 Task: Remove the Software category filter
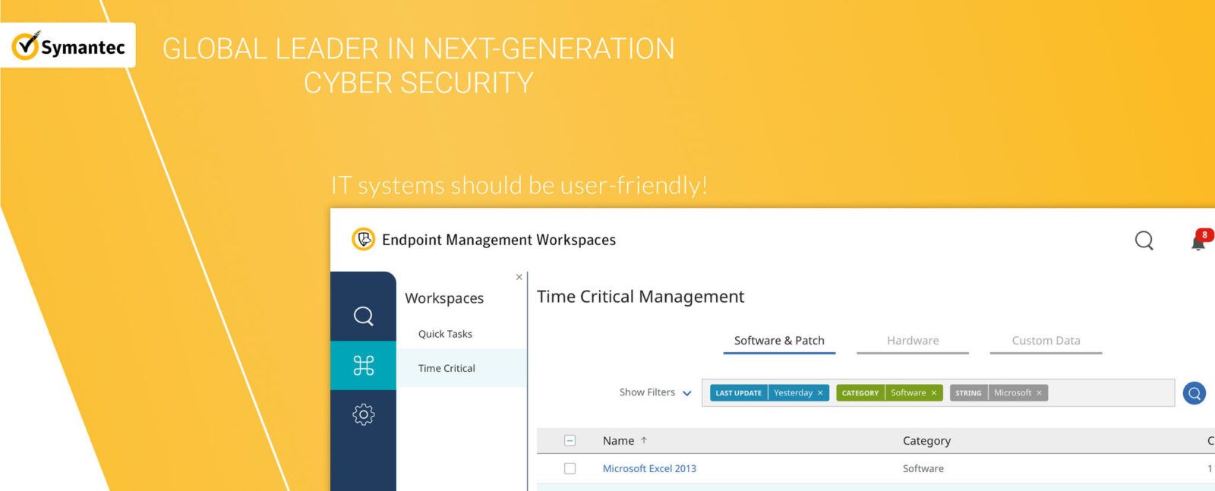934,393
